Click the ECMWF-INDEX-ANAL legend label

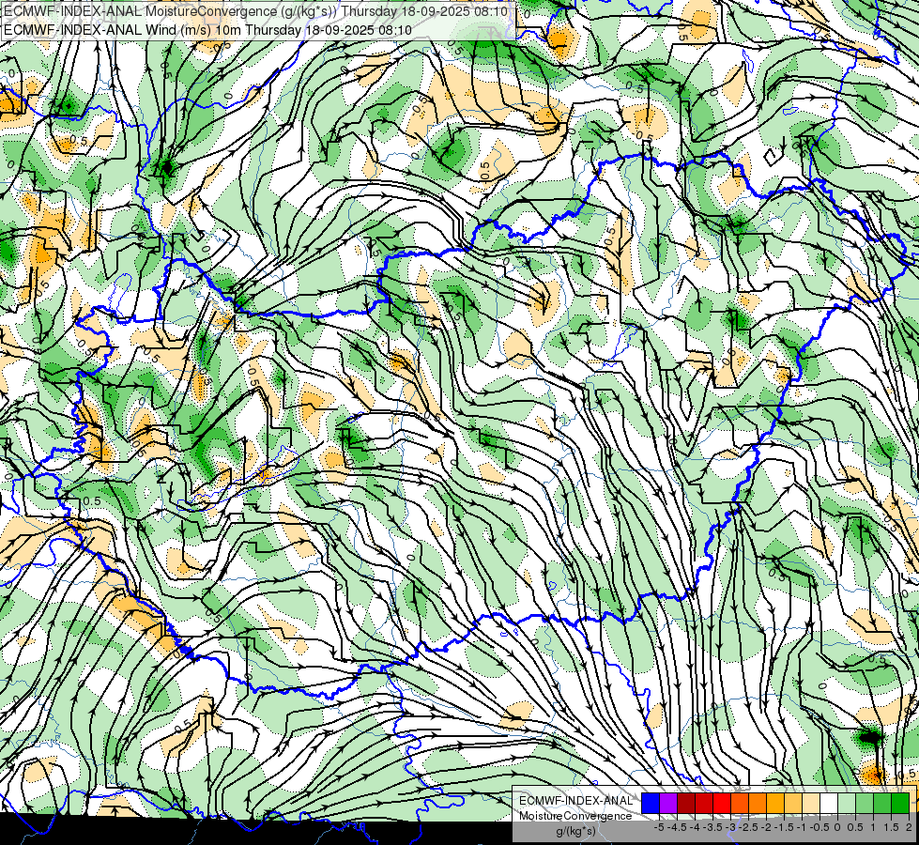pos(575,801)
